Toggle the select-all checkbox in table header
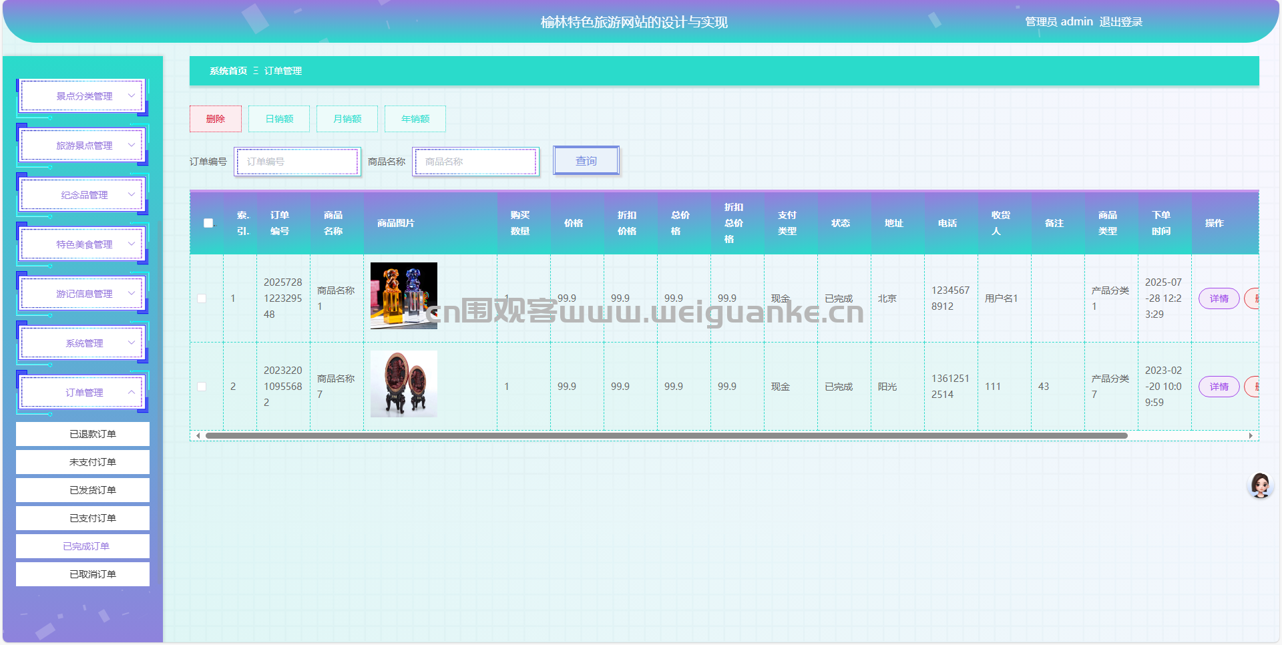 (208, 223)
